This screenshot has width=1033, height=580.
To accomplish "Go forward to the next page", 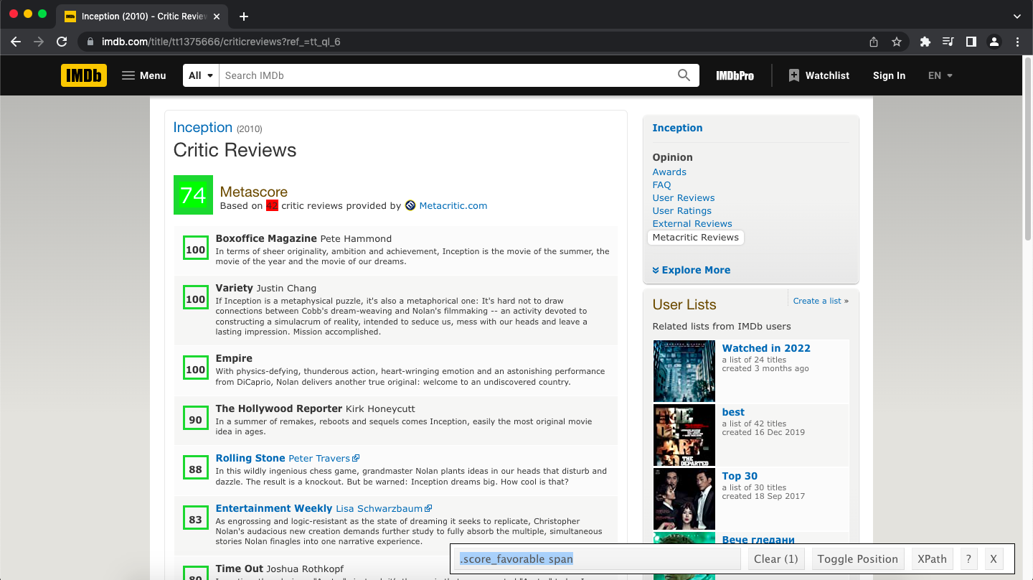I will (x=39, y=42).
